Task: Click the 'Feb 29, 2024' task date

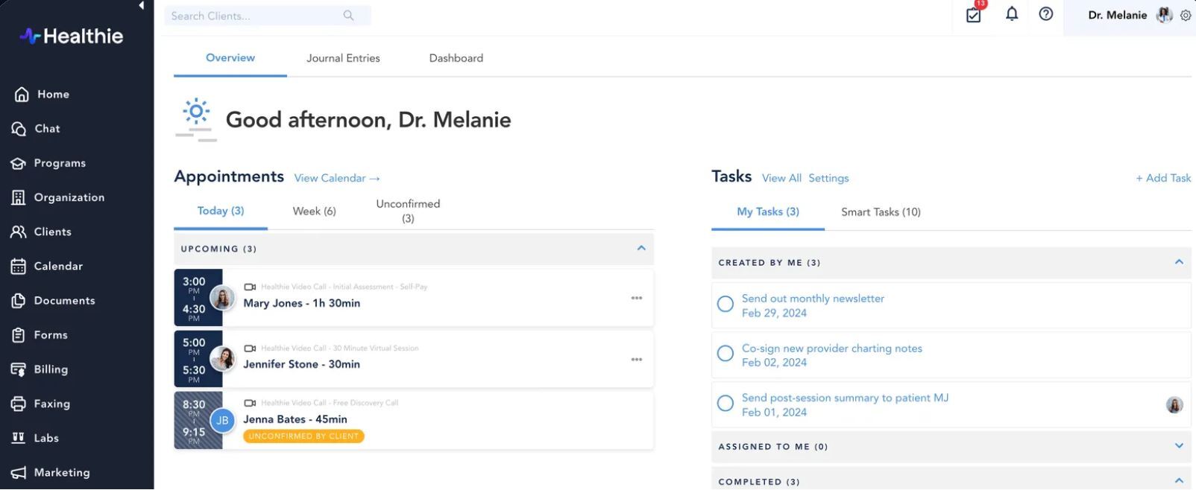Action: tap(774, 314)
